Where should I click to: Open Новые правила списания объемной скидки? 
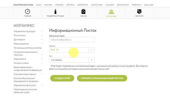[x=25, y=91]
